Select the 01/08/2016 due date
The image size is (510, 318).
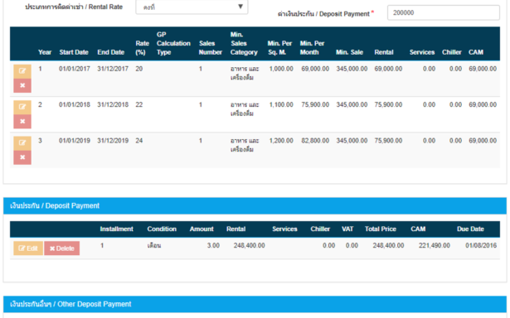point(481,246)
